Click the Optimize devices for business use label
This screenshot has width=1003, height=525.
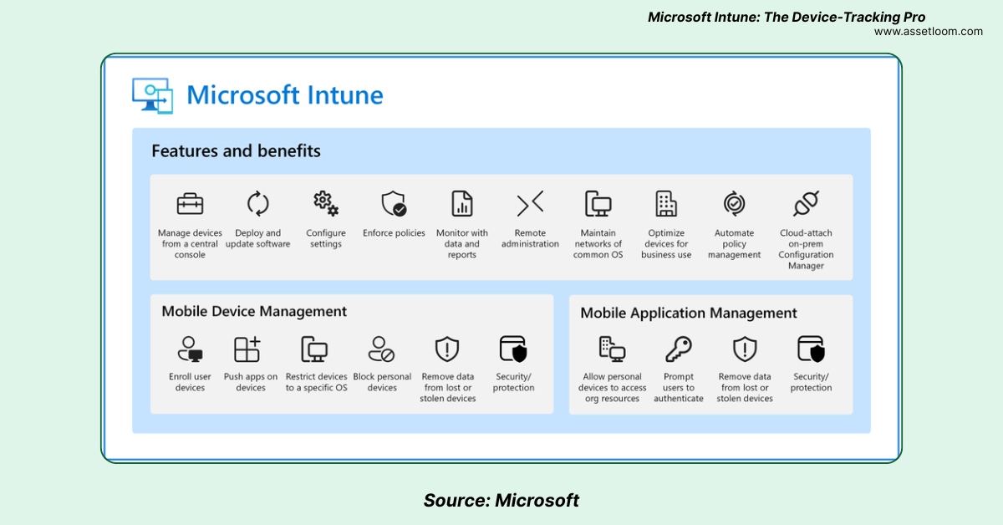666,244
